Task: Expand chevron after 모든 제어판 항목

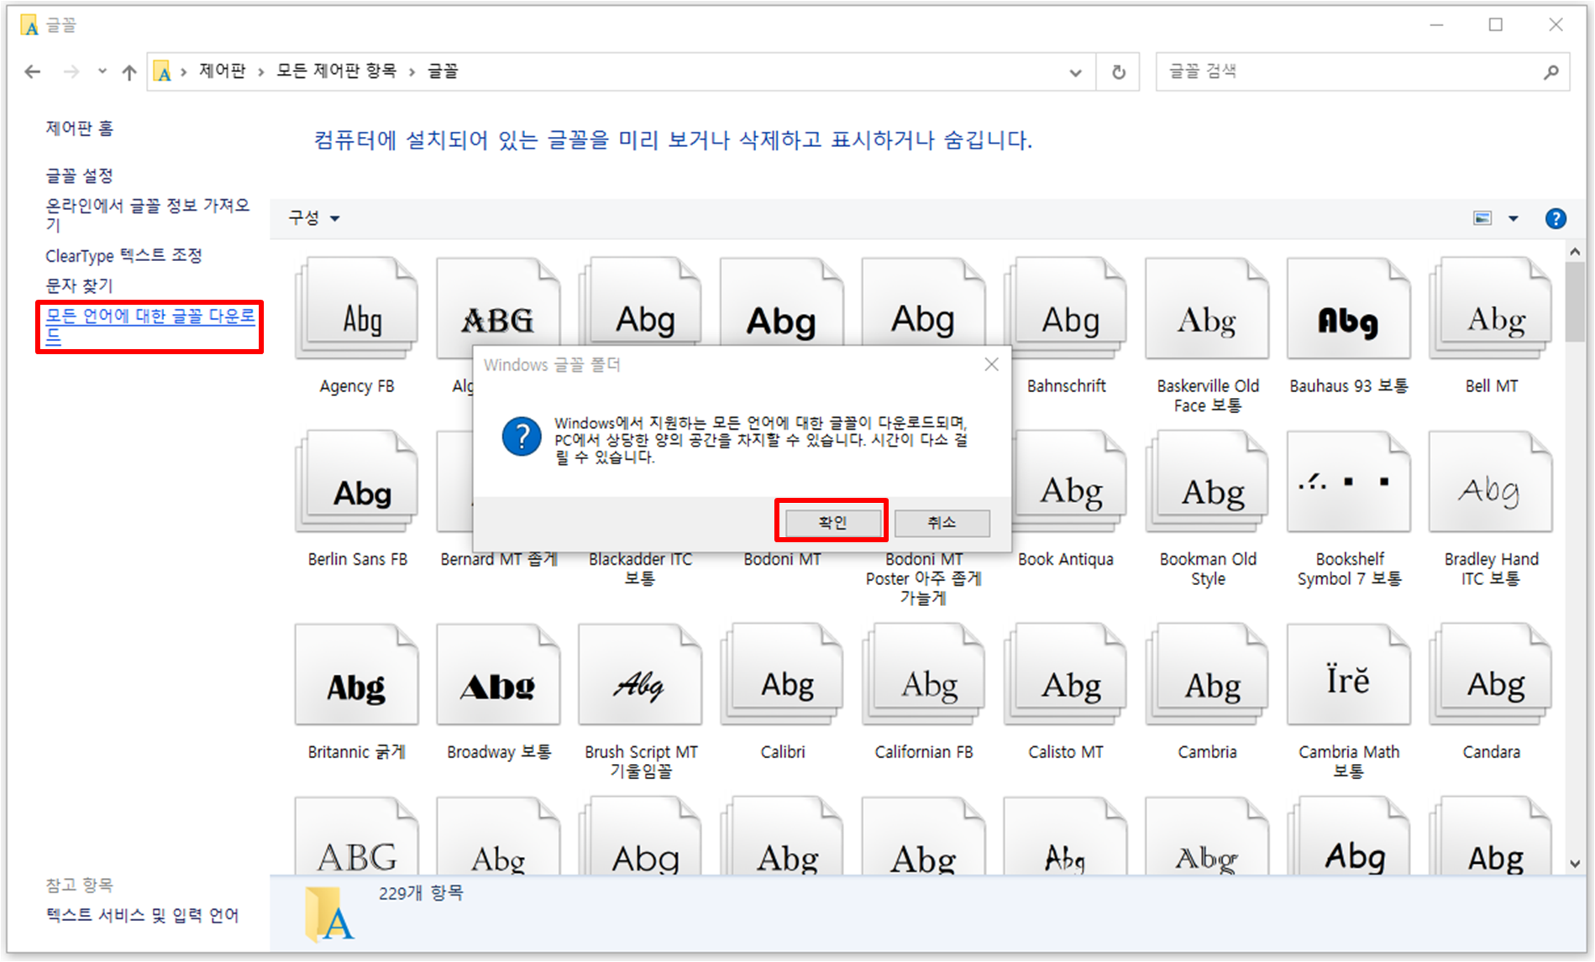Action: [412, 72]
